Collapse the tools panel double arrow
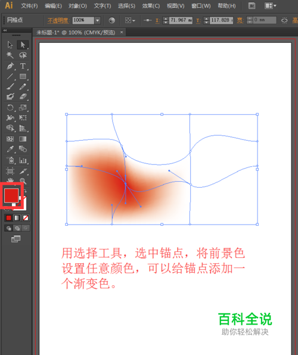This screenshot has width=298, height=355. [x=5, y=30]
